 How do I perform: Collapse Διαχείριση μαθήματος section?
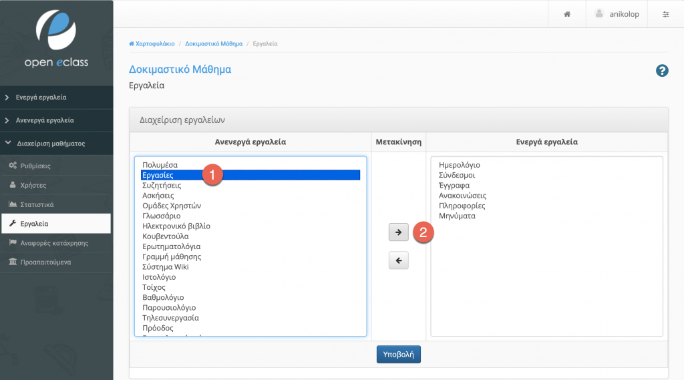(56, 144)
